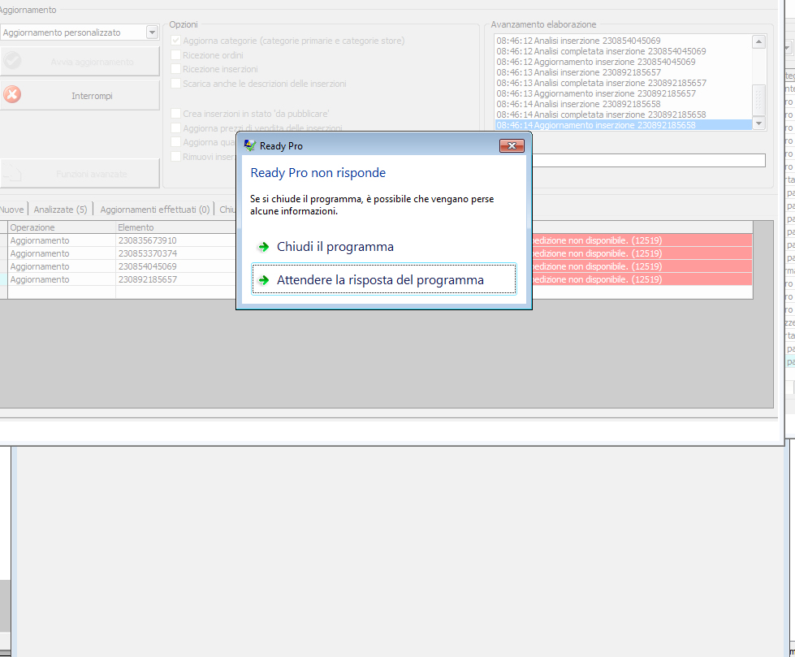
Task: Toggle Crea inserzioni in stato 'da pubblicare'
Action: pos(175,113)
